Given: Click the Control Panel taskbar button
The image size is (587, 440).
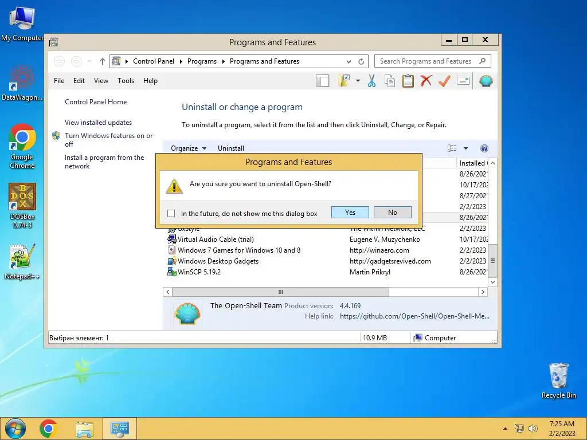Looking at the screenshot, I should coord(120,429).
